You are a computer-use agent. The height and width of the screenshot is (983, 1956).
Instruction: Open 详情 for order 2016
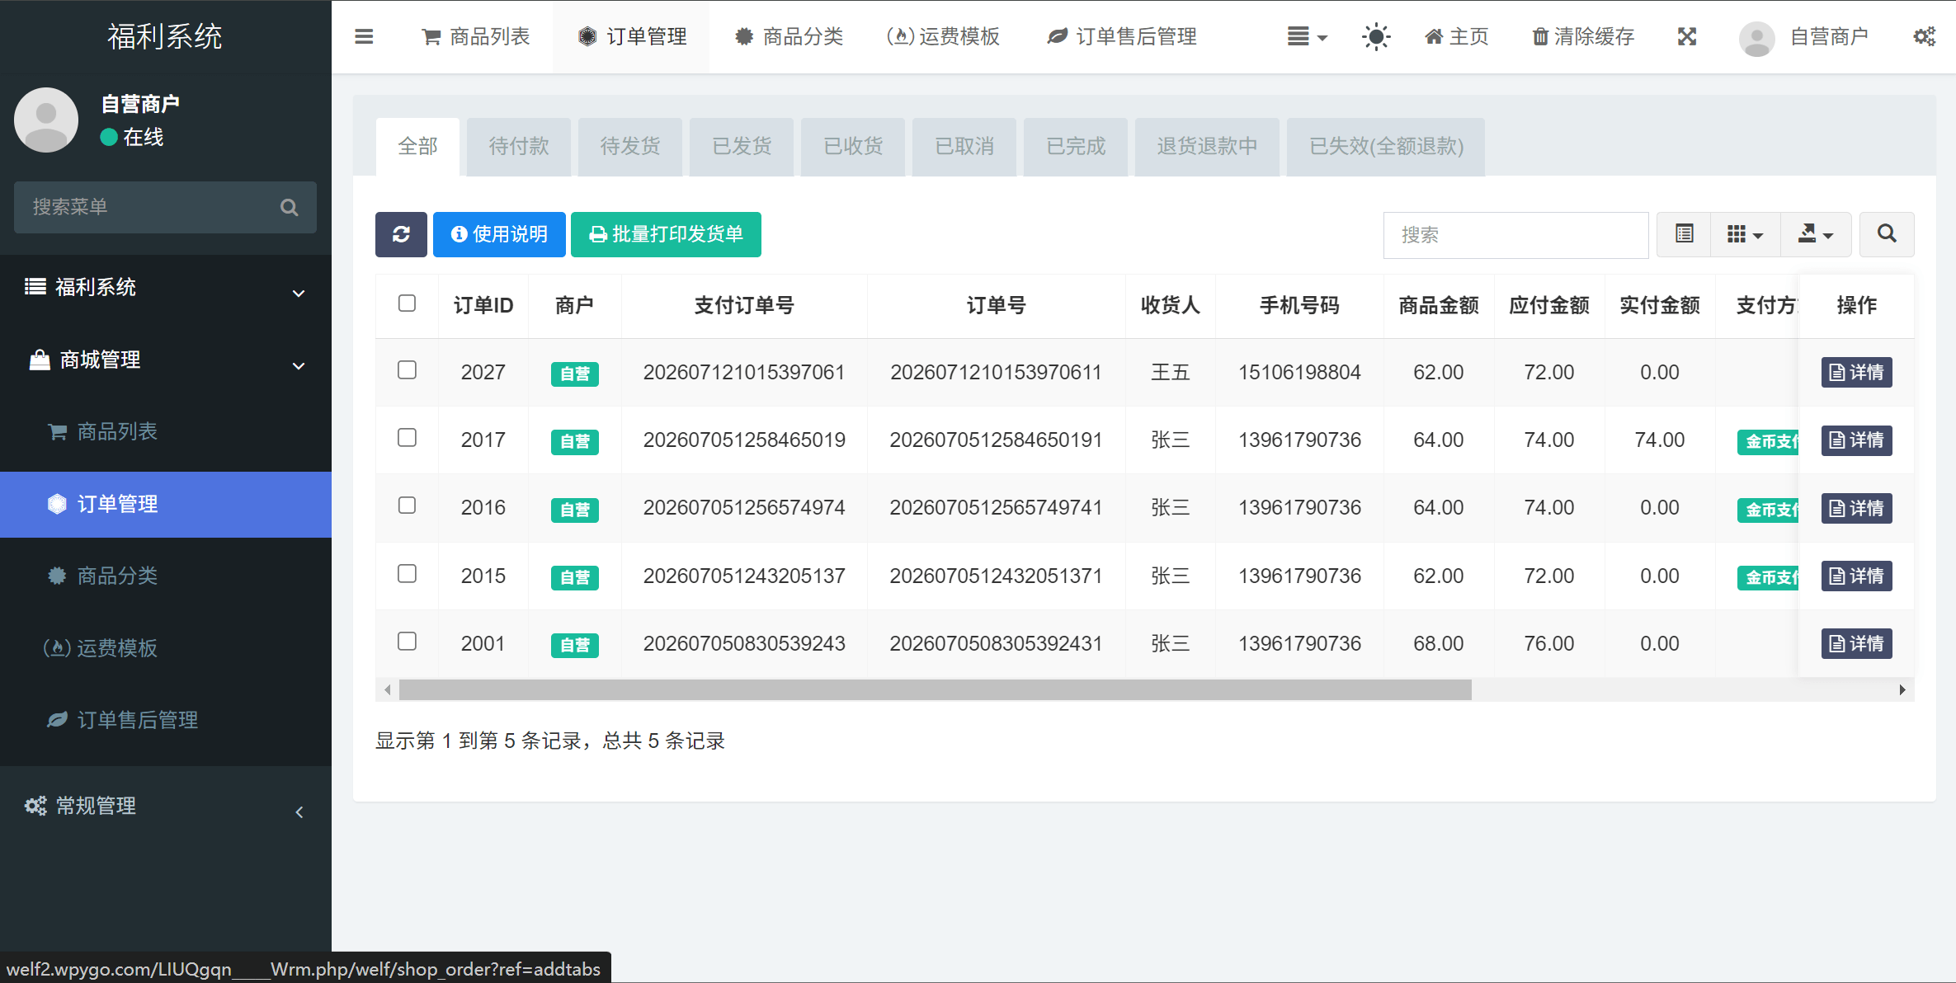[x=1856, y=508]
